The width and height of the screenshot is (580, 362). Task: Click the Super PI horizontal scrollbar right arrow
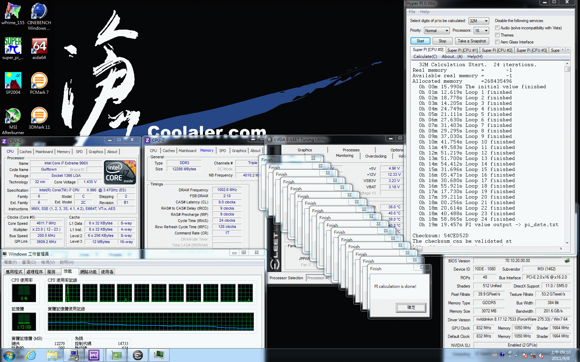point(561,248)
